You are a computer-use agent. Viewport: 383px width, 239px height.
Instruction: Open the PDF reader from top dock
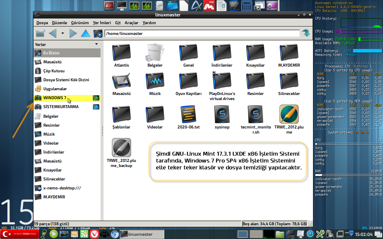pyautogui.click(x=209, y=5)
